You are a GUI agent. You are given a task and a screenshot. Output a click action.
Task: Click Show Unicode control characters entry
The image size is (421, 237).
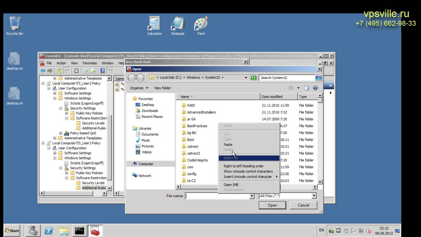249,171
